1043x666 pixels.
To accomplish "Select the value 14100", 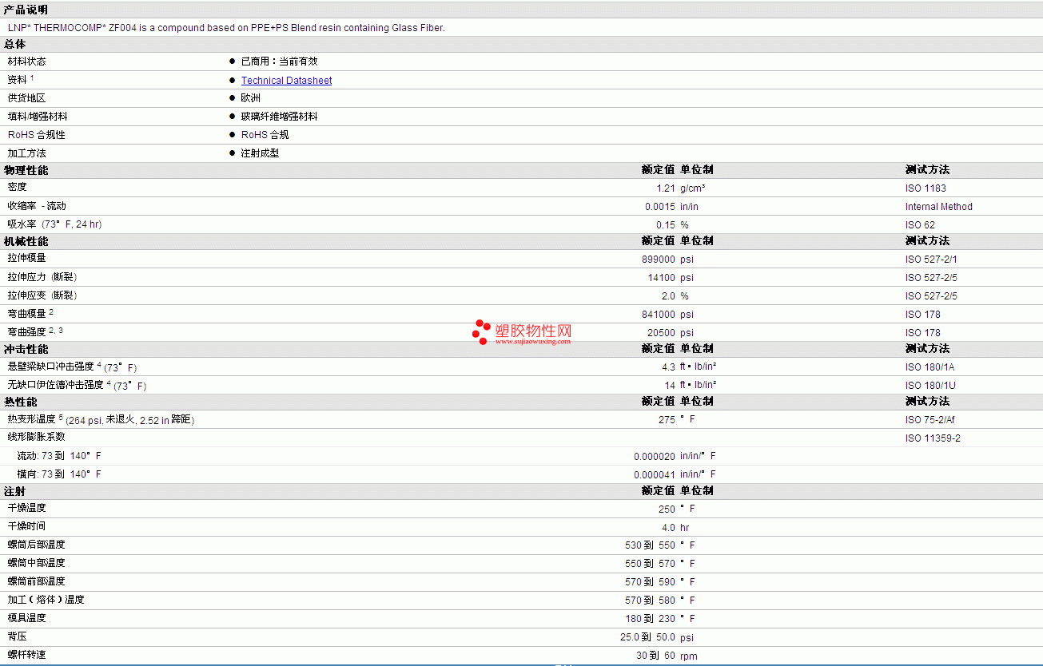I will click(662, 278).
